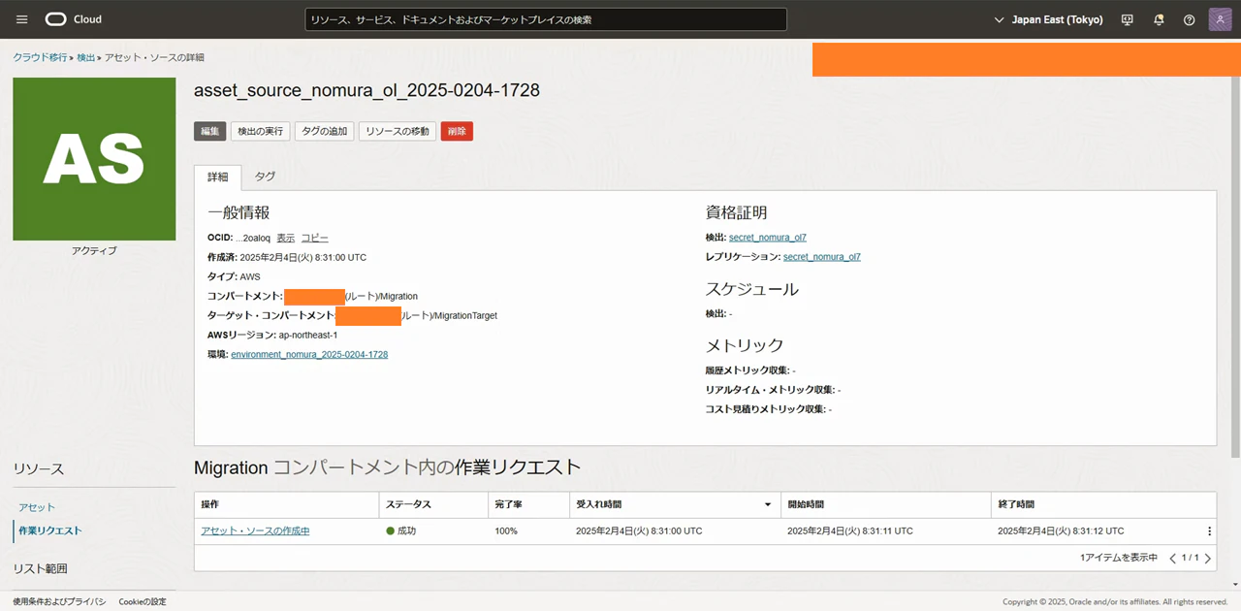This screenshot has height=611, width=1241.
Task: Click the 完了率 column header
Action: (528, 504)
